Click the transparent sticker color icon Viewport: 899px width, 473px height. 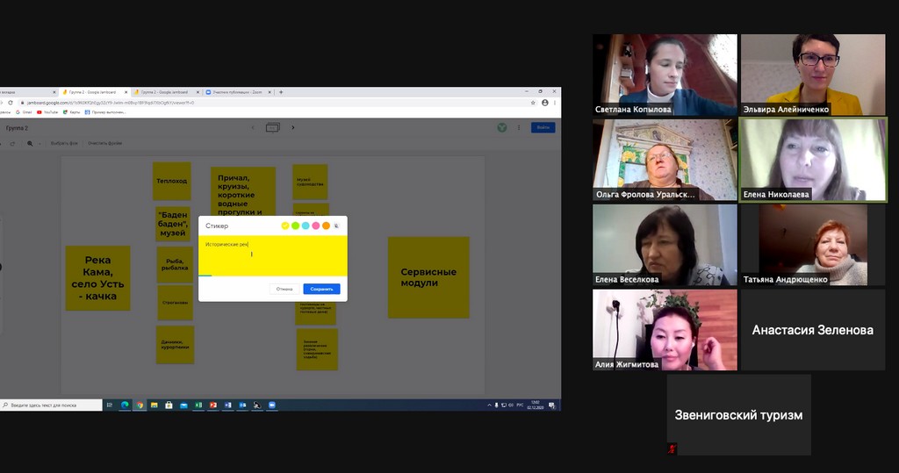click(336, 226)
